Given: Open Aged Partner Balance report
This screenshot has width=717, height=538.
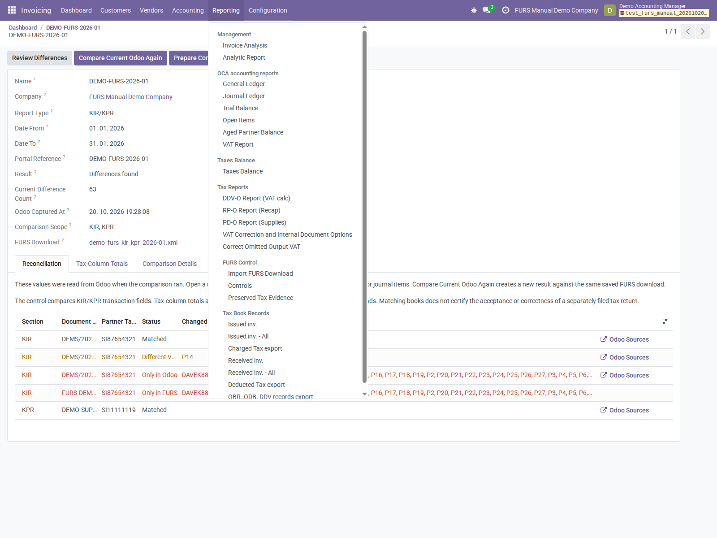Looking at the screenshot, I should (x=253, y=132).
